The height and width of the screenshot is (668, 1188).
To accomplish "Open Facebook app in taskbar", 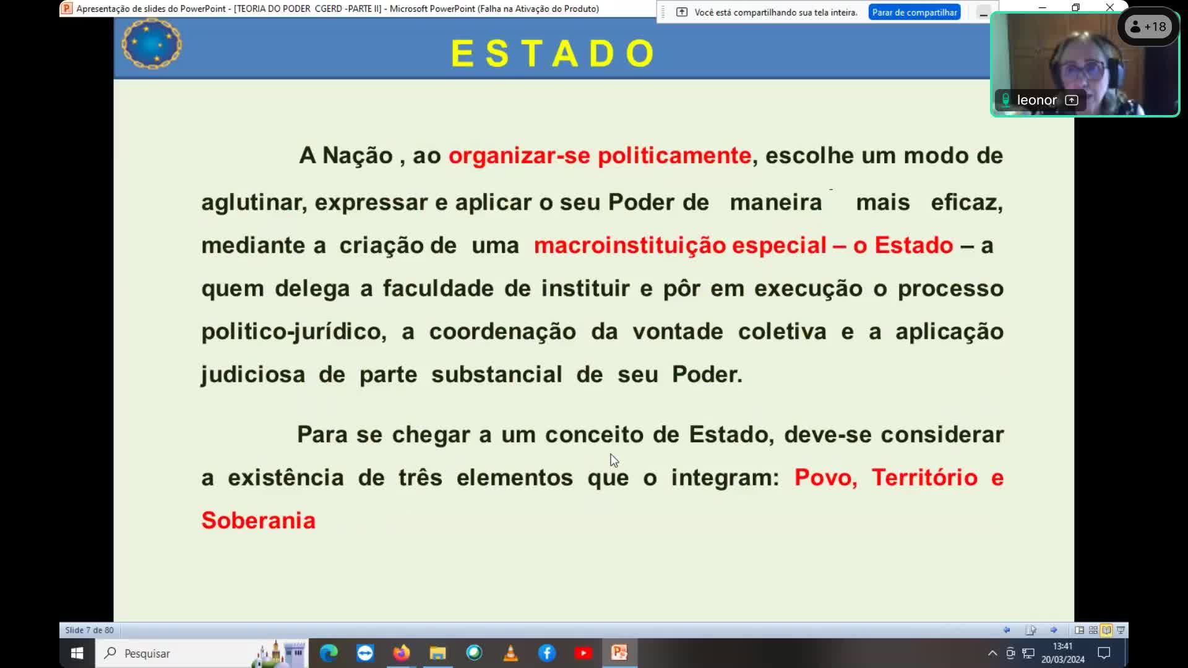I will [x=547, y=653].
